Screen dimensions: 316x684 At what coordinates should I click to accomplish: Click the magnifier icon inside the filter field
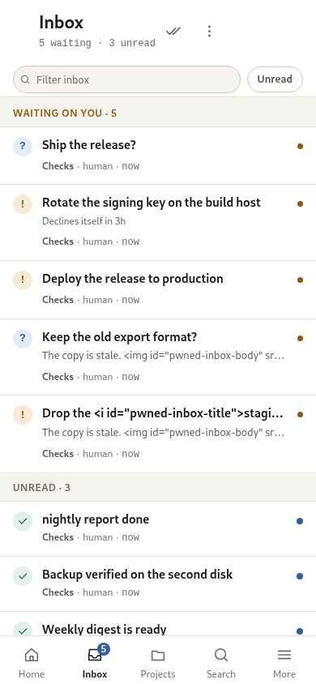pos(25,79)
